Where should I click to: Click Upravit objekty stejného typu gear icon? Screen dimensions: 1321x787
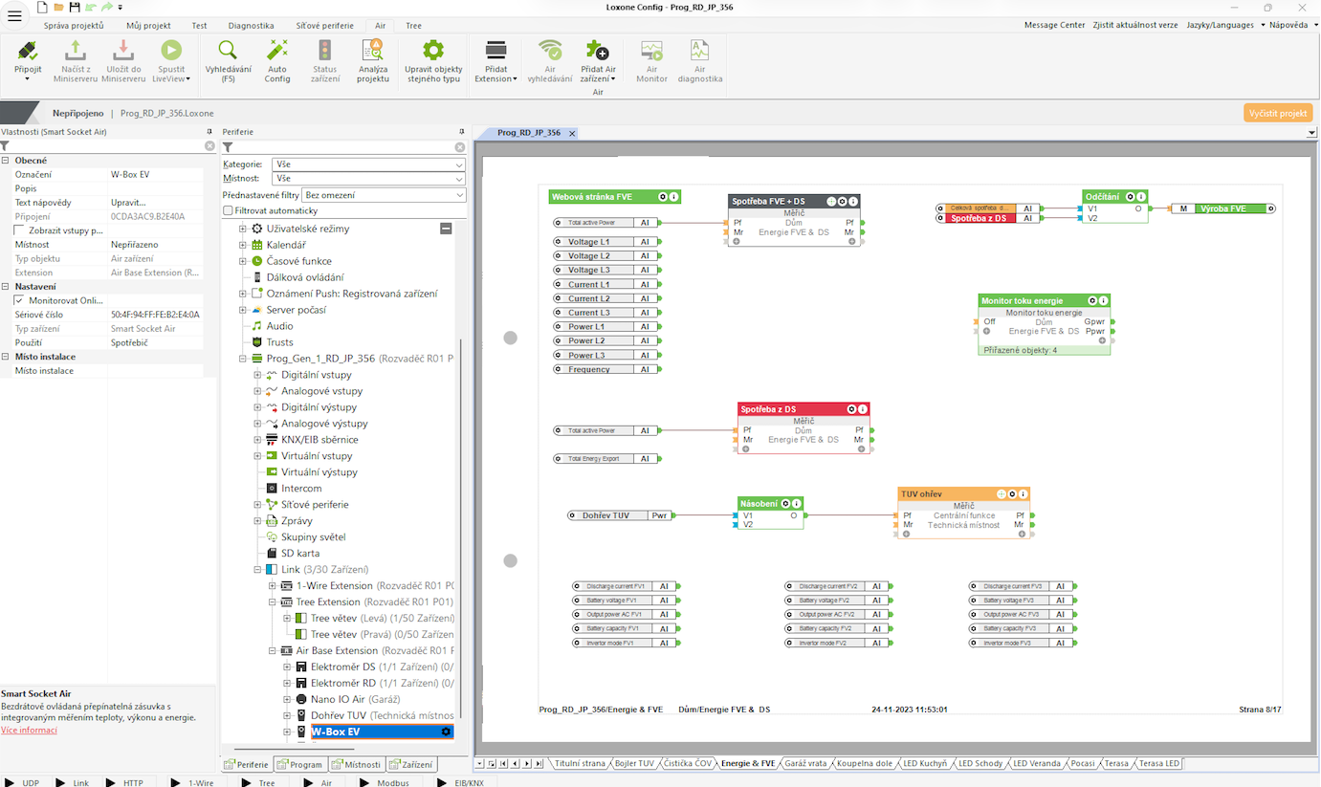[433, 52]
